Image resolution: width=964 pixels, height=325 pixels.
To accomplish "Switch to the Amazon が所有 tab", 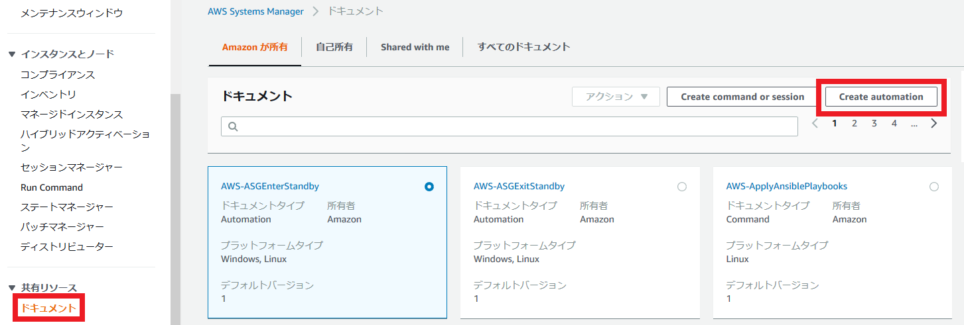I will tap(255, 47).
